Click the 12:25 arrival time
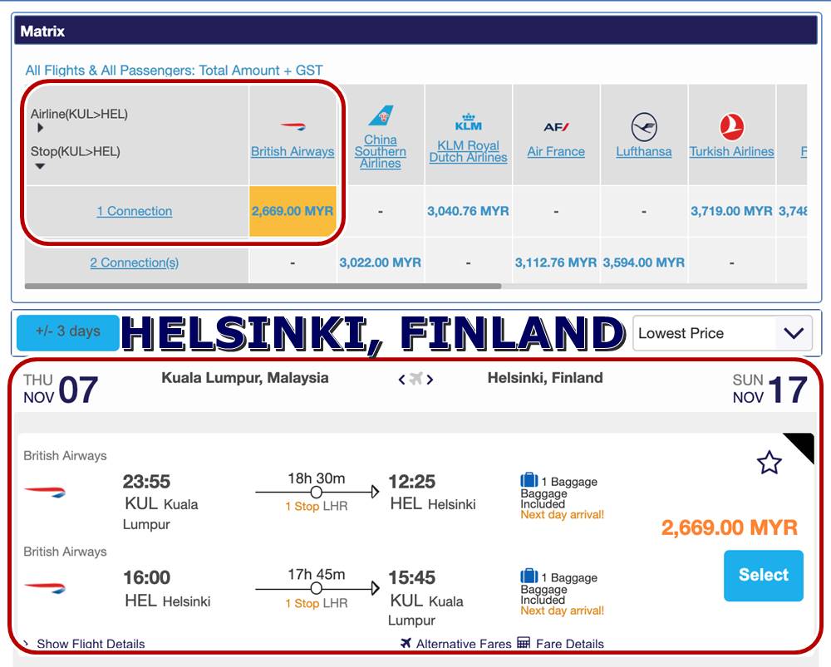Screen dimensions: 831x667 (412, 482)
